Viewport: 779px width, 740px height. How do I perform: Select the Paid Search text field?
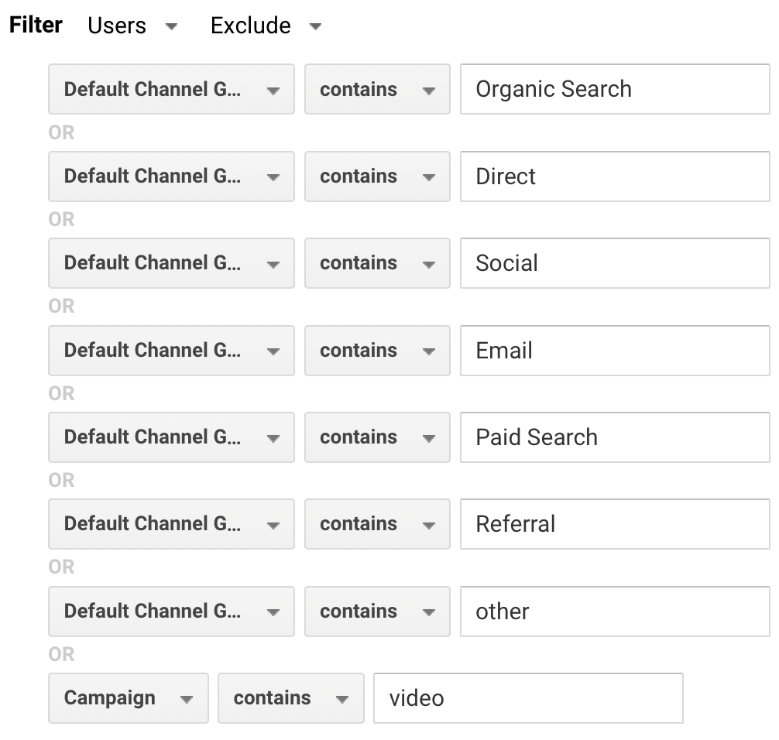[x=614, y=437]
